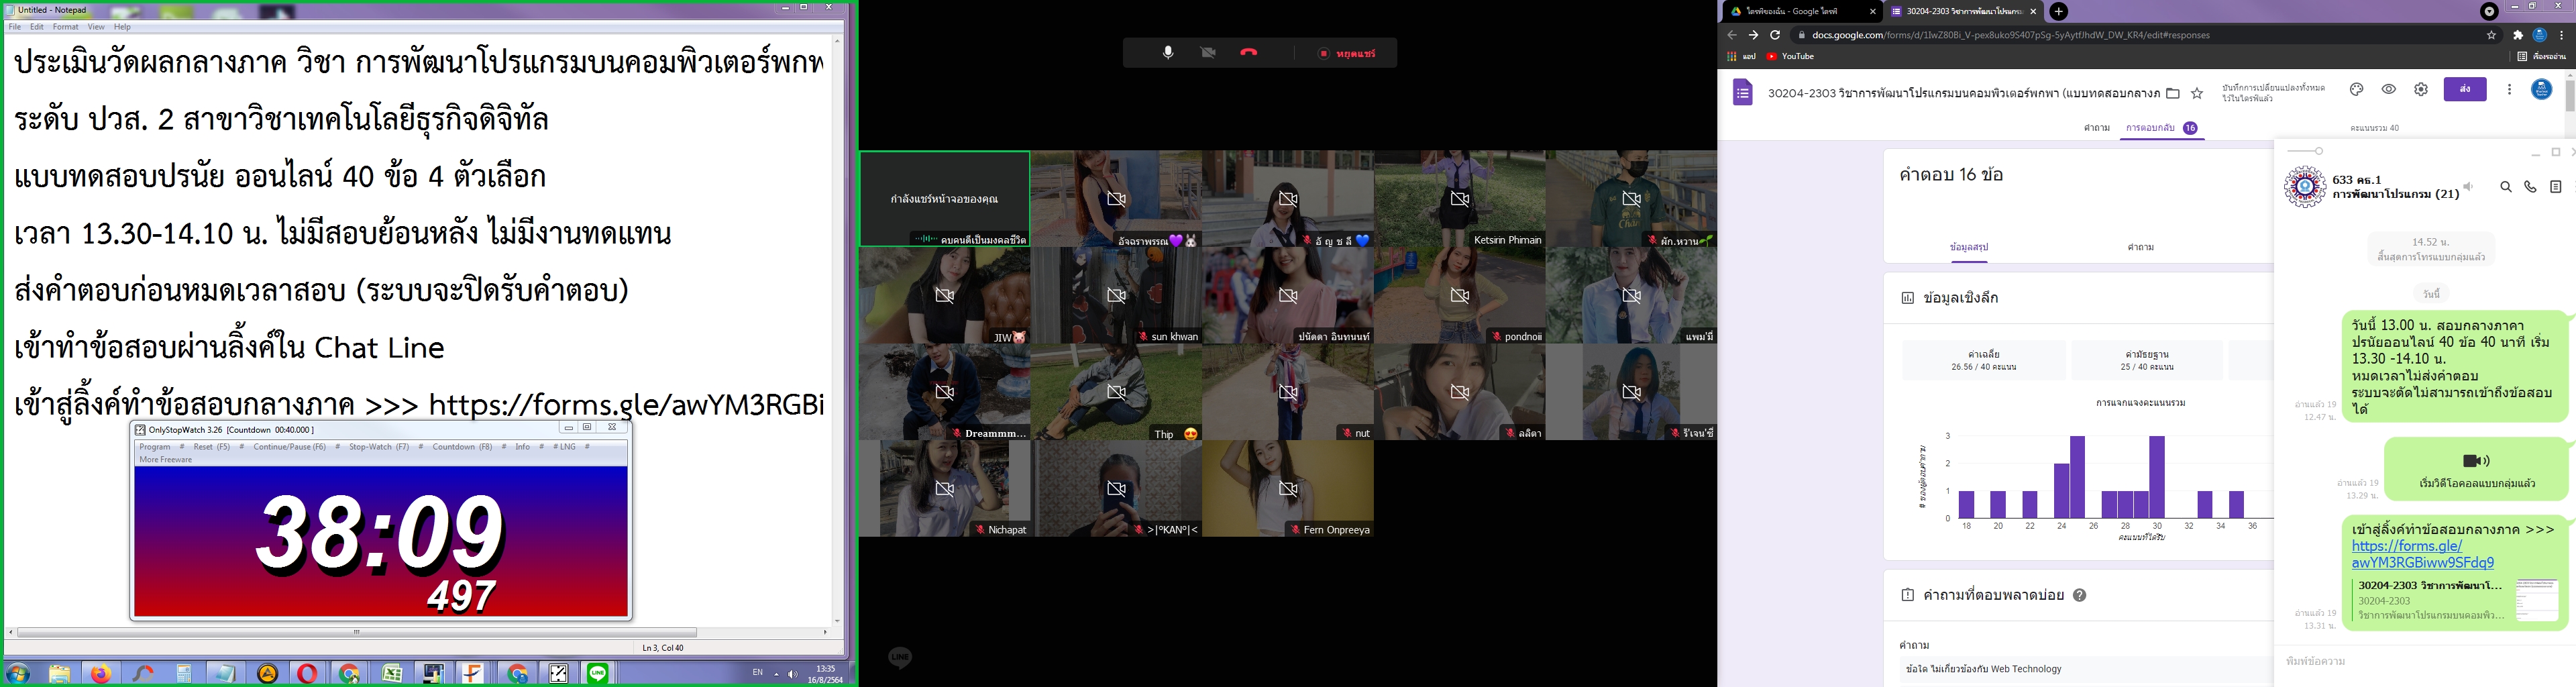Adjust the LINE chat window transparency slider
Image resolution: width=2576 pixels, height=687 pixels.
pyautogui.click(x=2305, y=151)
